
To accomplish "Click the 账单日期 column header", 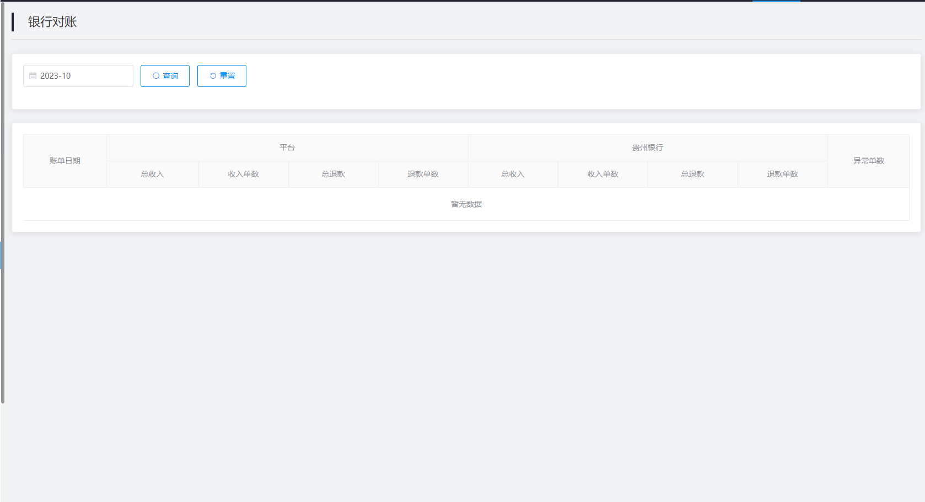I will pos(65,161).
